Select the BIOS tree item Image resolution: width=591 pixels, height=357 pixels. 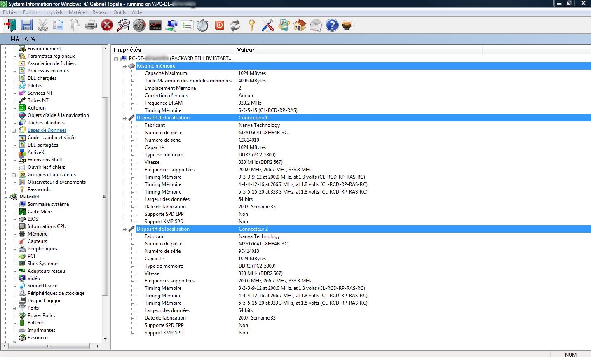pos(33,219)
